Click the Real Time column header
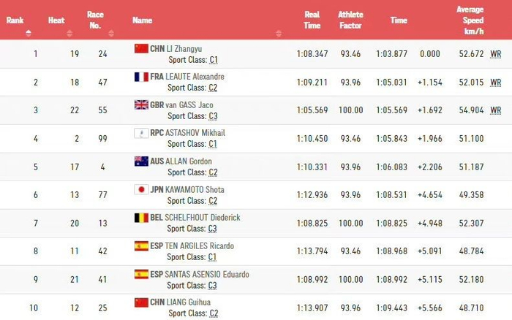This screenshot has height=320, width=512. (x=312, y=20)
